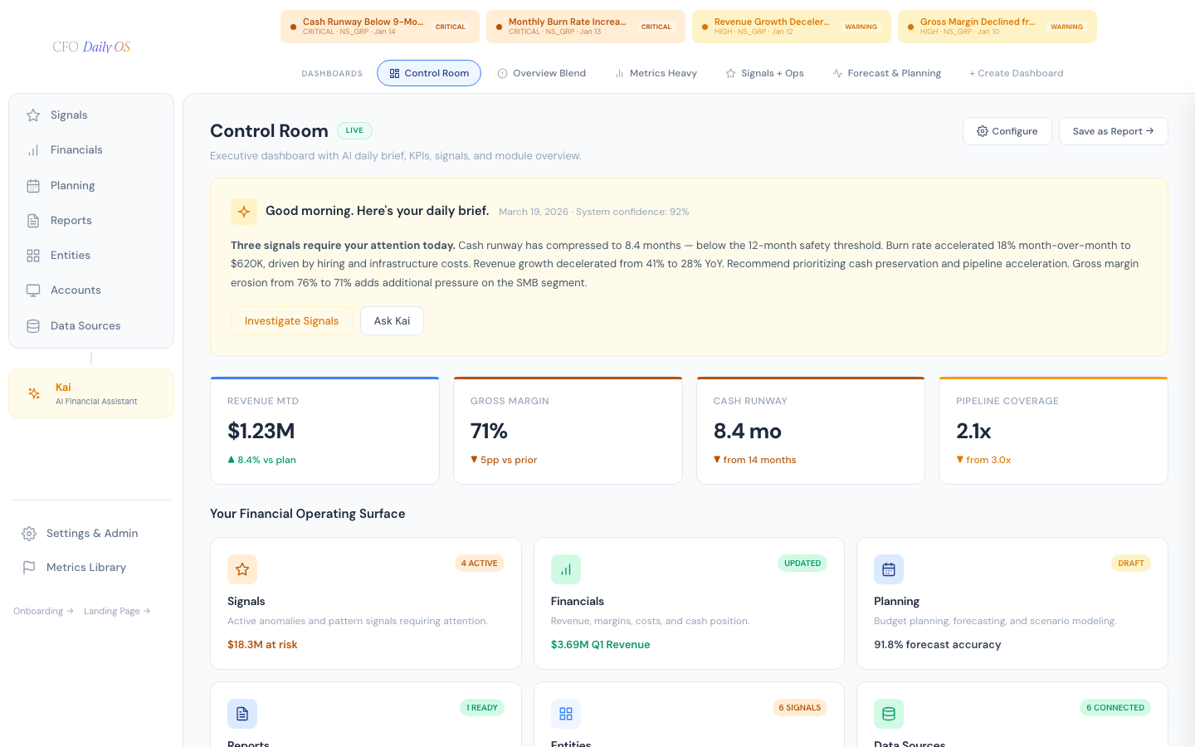Open Kai the AI Financial Assistant
The height and width of the screenshot is (747, 1195).
(90, 393)
